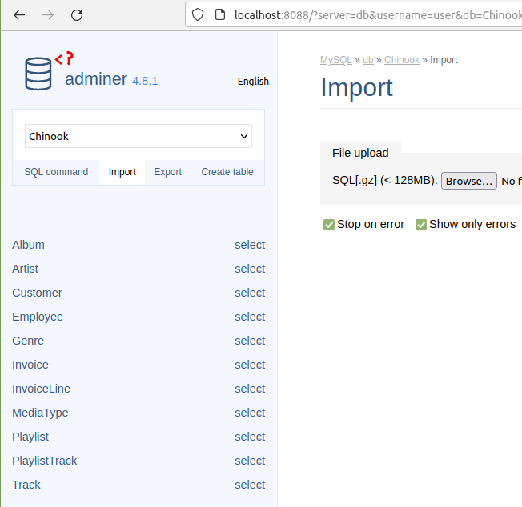Reload the page with refresh icon
The image size is (522, 507).
coord(77,15)
